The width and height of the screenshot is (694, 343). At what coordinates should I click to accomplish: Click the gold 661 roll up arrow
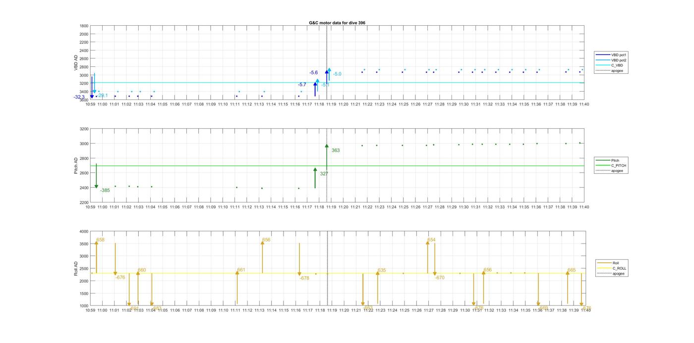(x=237, y=288)
